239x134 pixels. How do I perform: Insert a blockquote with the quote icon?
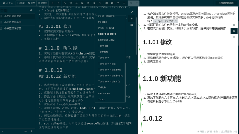(71, 3)
